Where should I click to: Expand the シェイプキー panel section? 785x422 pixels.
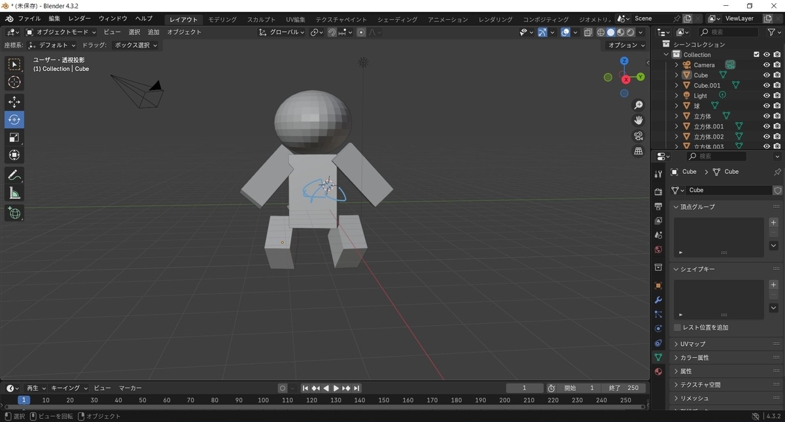pos(696,269)
